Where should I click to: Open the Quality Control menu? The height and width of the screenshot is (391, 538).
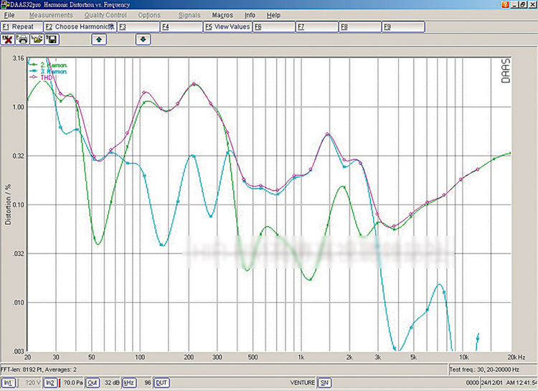tap(105, 15)
